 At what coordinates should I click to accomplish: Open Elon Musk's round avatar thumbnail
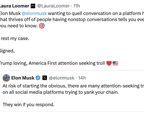tap(6, 78)
